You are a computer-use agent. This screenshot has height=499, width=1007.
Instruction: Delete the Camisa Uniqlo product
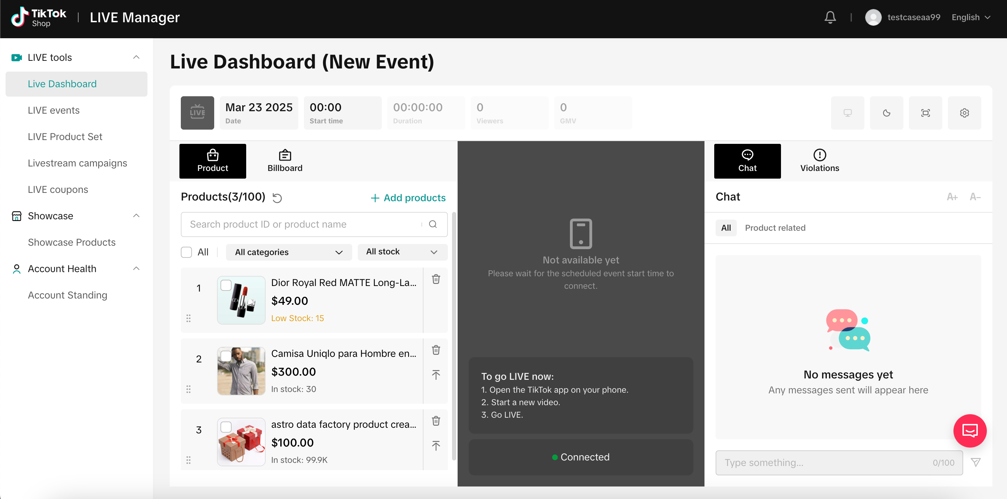pyautogui.click(x=436, y=350)
